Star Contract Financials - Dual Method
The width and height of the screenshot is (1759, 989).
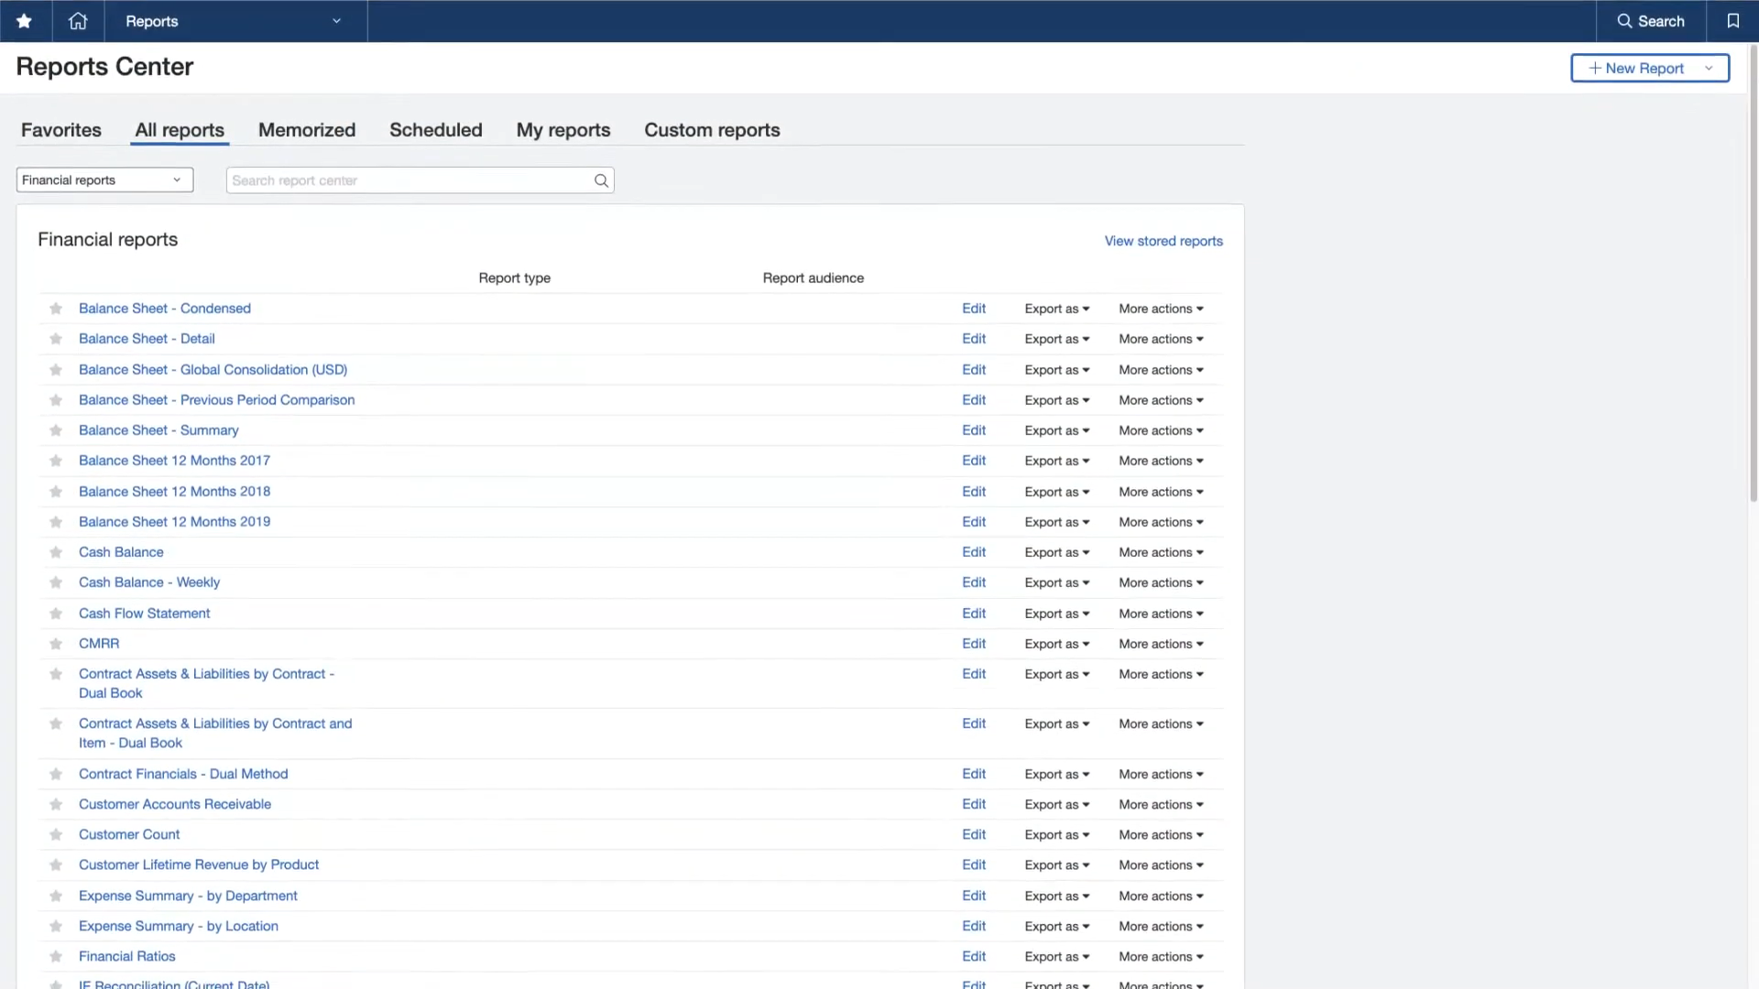click(x=56, y=774)
